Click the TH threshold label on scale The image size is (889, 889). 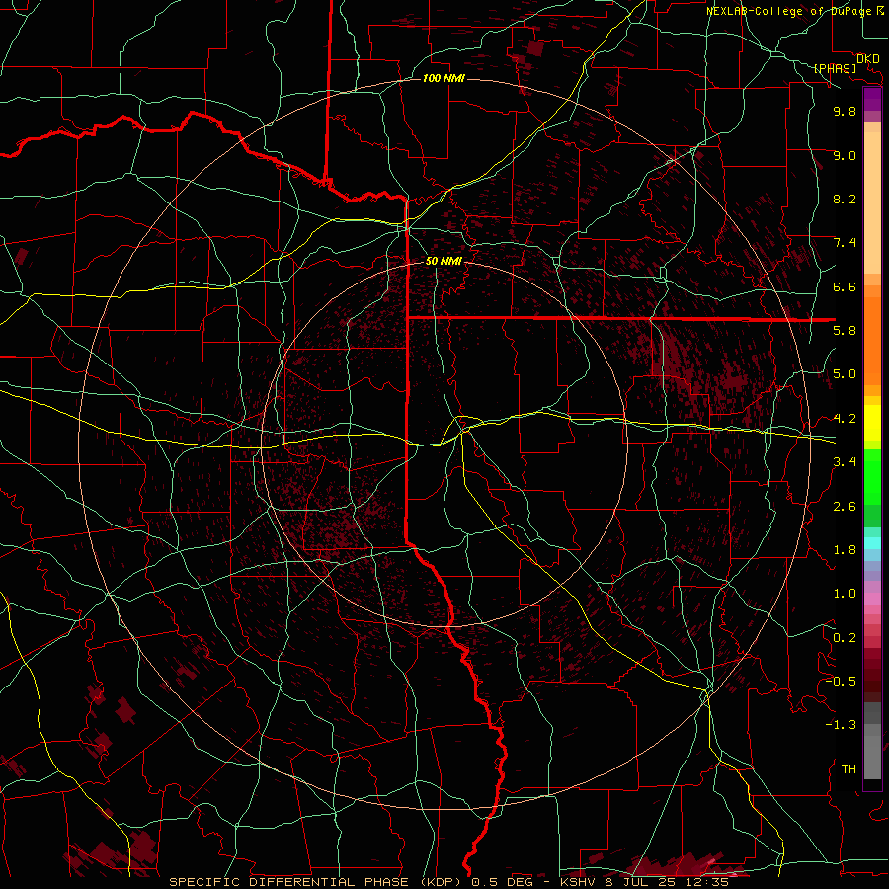pyautogui.click(x=849, y=769)
